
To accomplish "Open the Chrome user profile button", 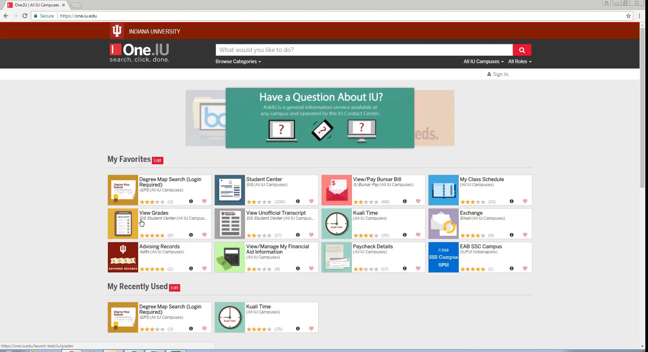I will 606,3.
